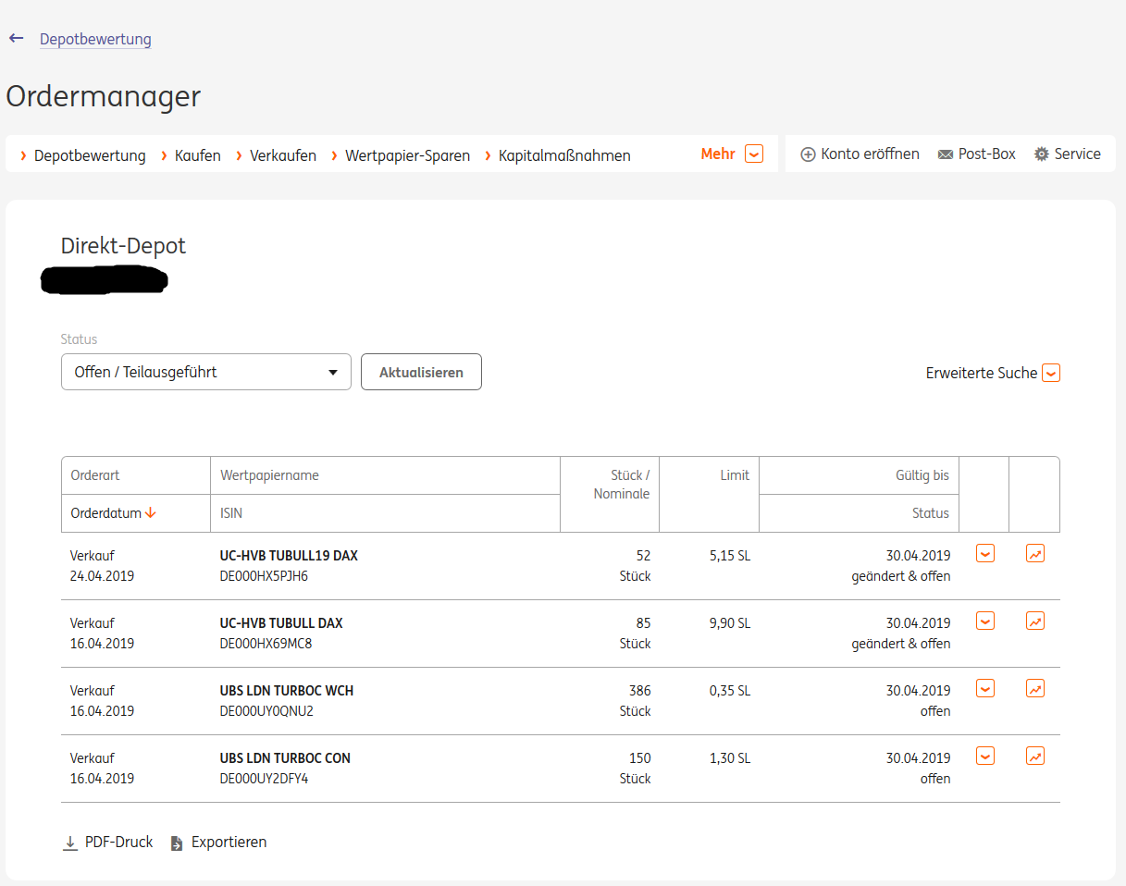
Task: Open Verkaufen menu item
Action: click(x=283, y=155)
